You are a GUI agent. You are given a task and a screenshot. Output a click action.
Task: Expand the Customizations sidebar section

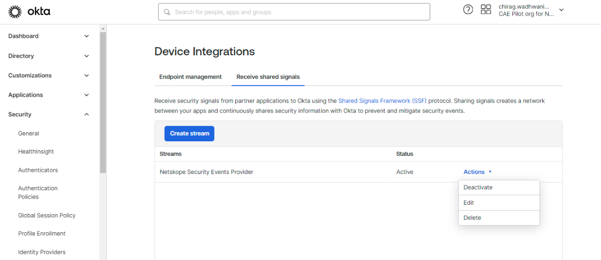(x=49, y=75)
